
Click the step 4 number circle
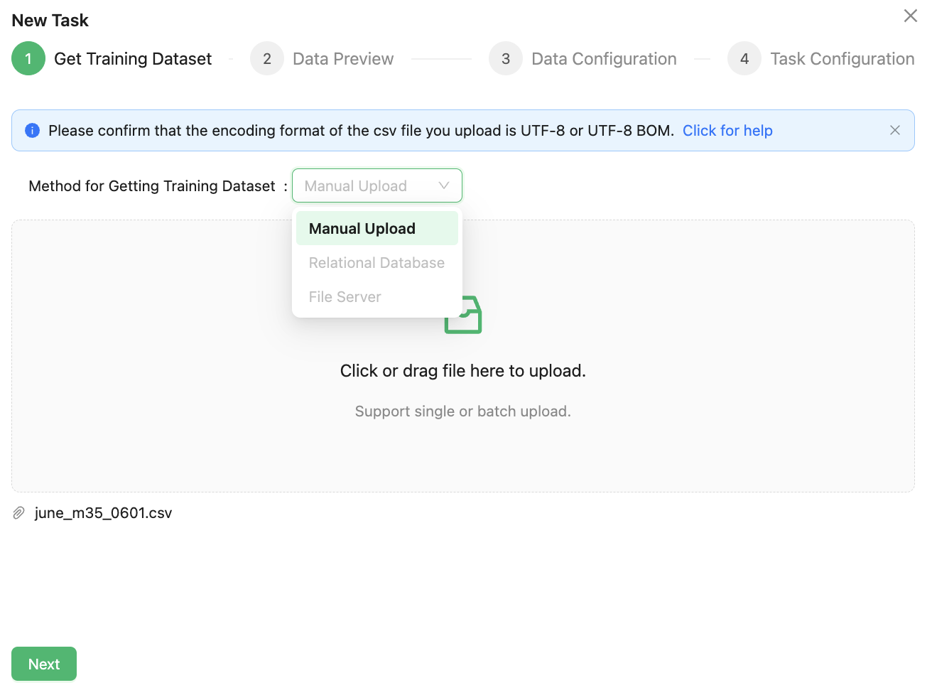pyautogui.click(x=744, y=59)
